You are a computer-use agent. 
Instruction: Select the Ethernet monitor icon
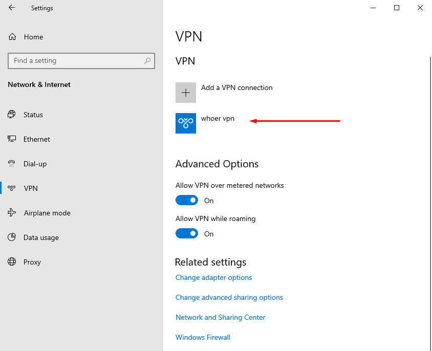tap(12, 139)
